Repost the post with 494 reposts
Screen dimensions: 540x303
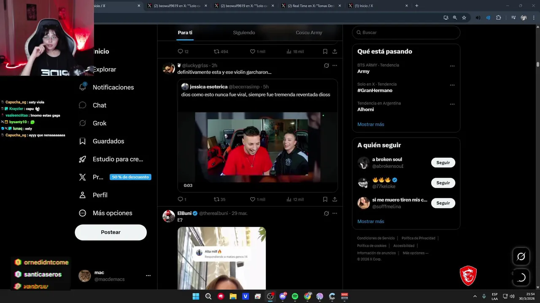tap(221, 51)
